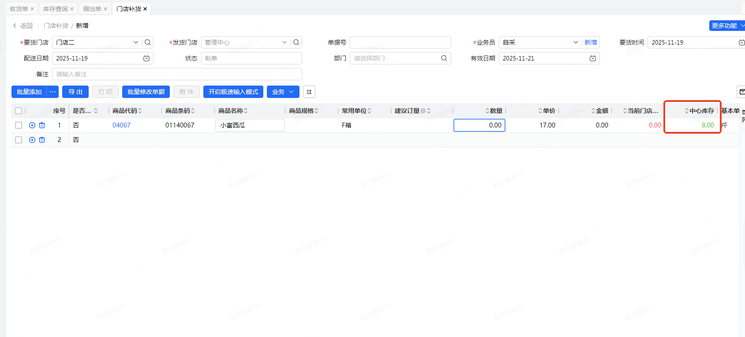Open the 业务 dropdown button

pos(283,92)
